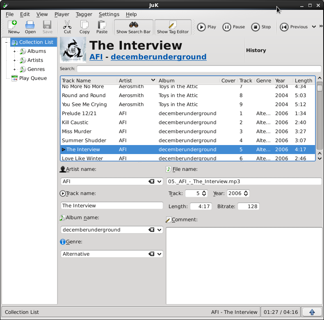
Task: Click the track list vertical scrollbar
Action: (319, 119)
